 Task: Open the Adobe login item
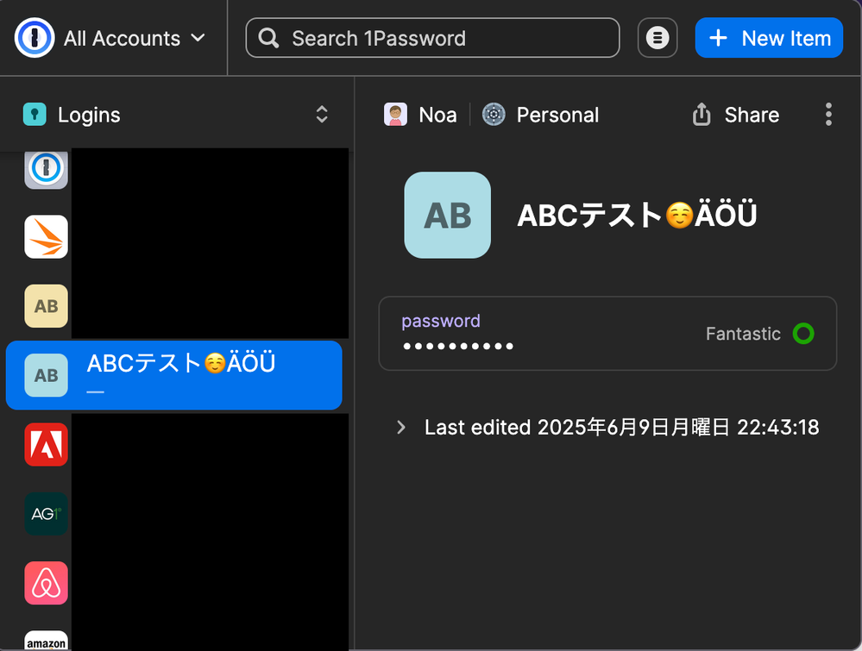pos(47,444)
